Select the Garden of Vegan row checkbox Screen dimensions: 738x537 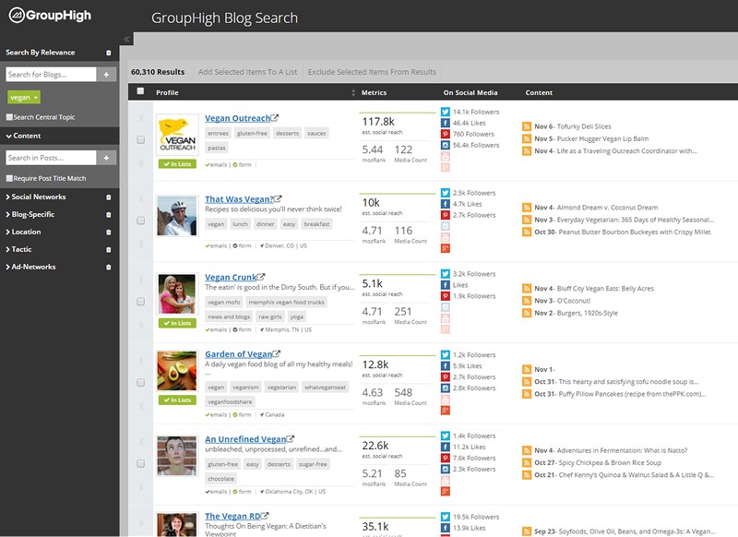[141, 382]
